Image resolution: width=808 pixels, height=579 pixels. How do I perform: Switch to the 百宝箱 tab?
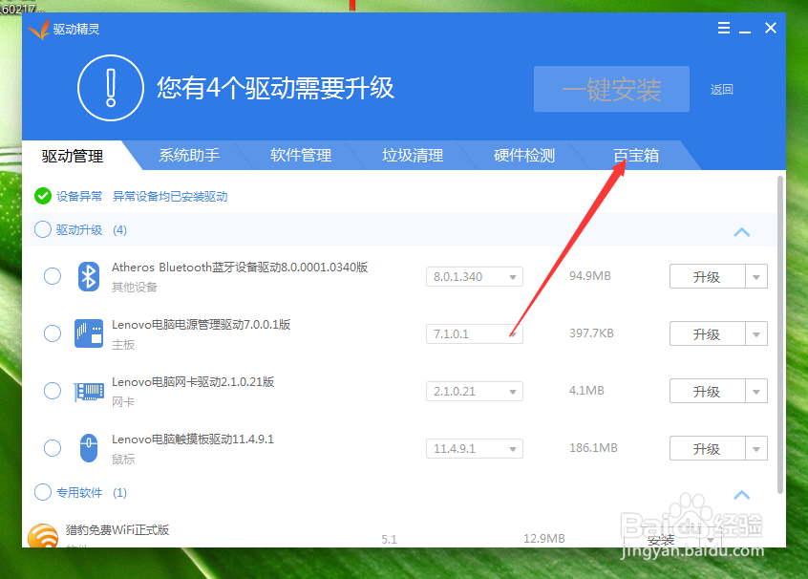click(636, 155)
